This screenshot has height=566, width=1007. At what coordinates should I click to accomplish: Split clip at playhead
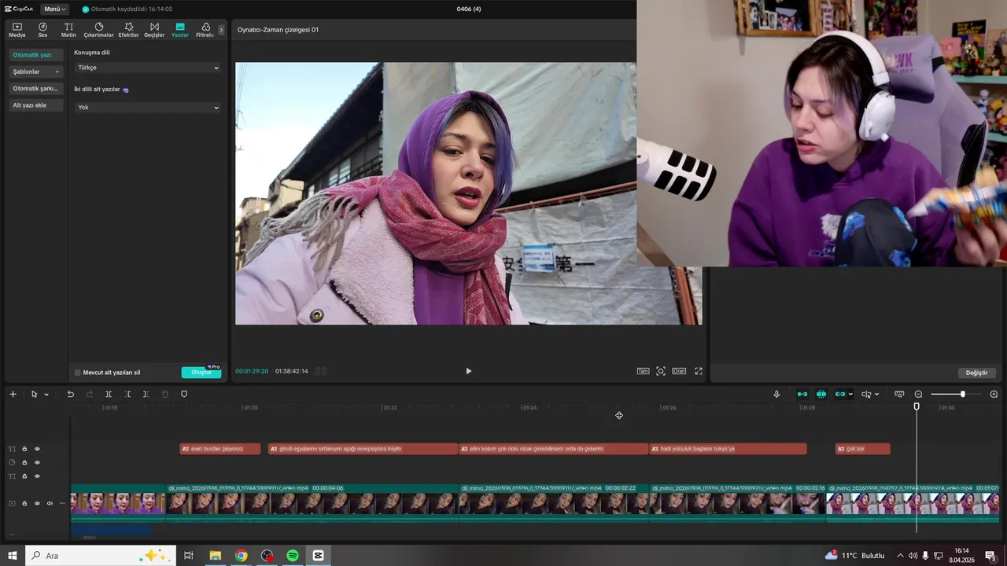(x=109, y=394)
